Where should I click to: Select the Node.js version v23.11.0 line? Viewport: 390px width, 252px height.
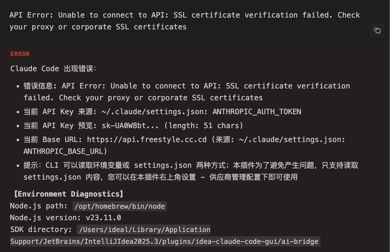[66, 218]
